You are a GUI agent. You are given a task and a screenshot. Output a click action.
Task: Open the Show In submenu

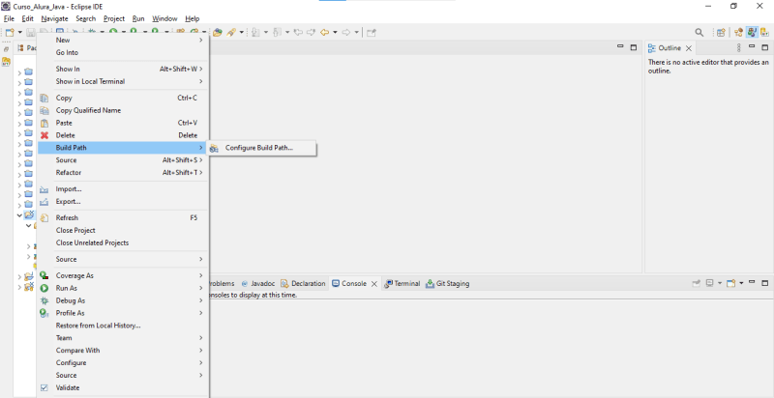tap(124, 69)
